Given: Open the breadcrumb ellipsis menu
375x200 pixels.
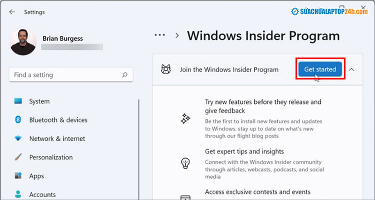Looking at the screenshot, I should pyautogui.click(x=160, y=35).
